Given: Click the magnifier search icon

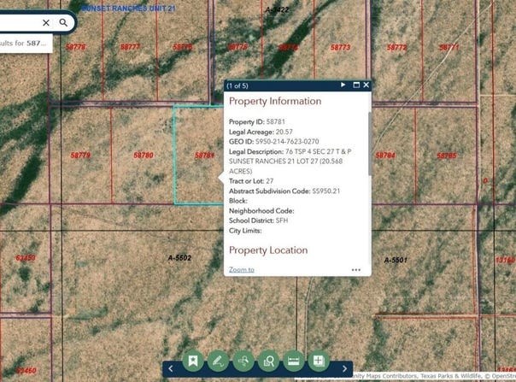Looking at the screenshot, I should point(63,22).
